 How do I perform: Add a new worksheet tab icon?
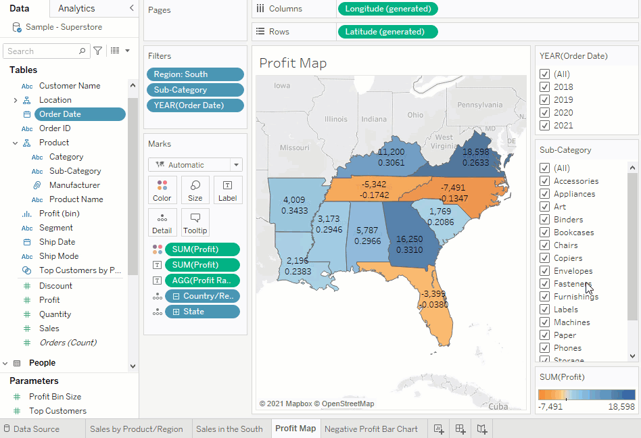tap(438, 429)
